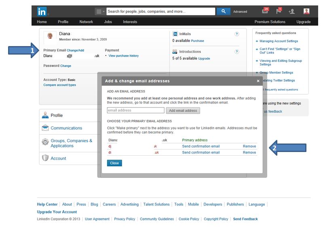Viewport: 323px width, 228px height.
Task: Open View purchase history link
Action: [x=124, y=56]
